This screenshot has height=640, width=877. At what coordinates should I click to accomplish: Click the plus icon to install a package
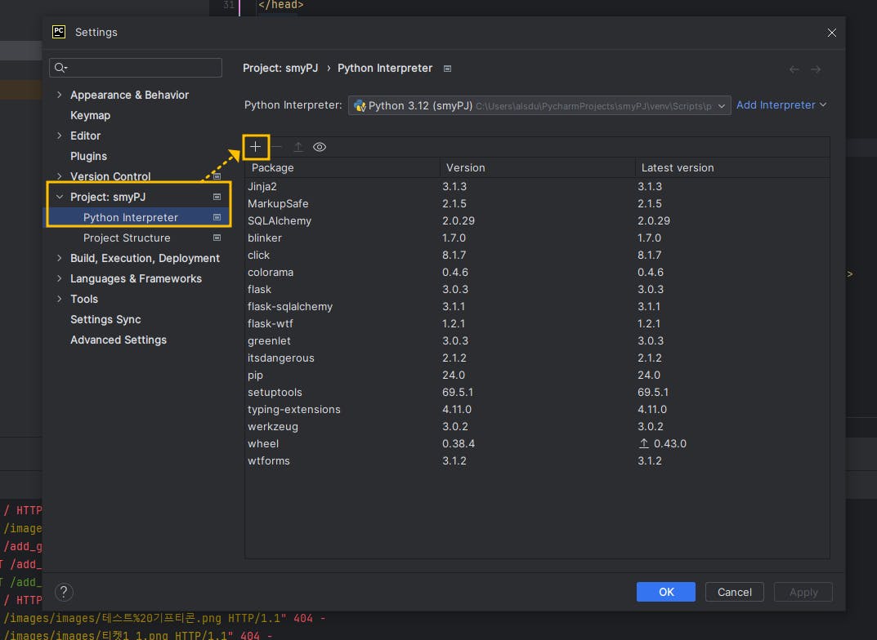(x=256, y=147)
